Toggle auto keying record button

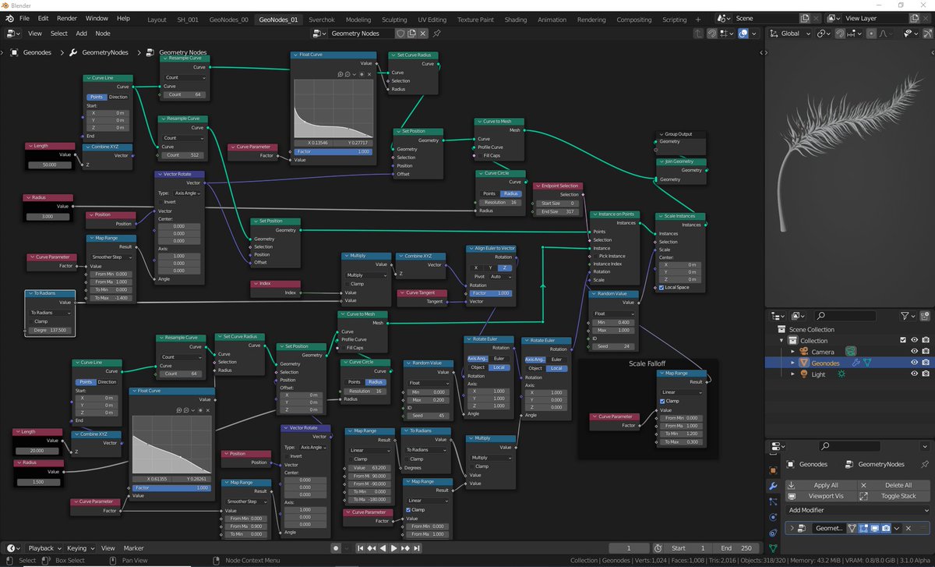(336, 548)
